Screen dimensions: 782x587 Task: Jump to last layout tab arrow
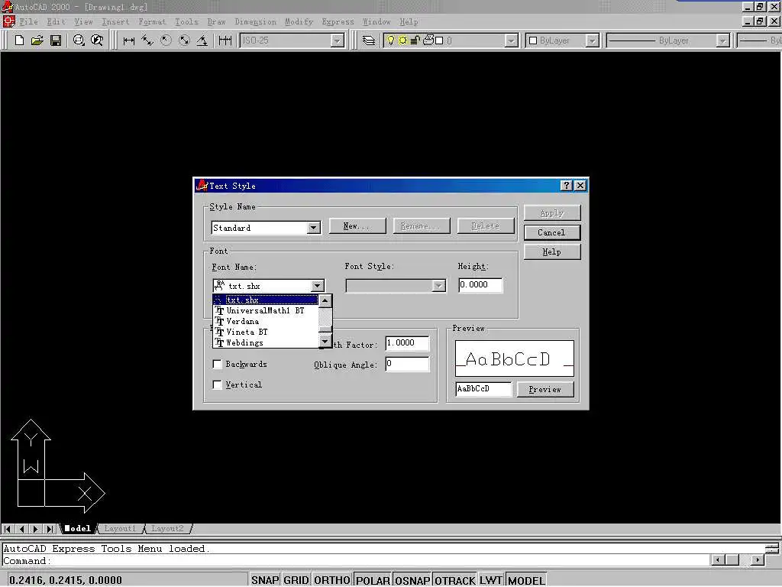point(50,529)
